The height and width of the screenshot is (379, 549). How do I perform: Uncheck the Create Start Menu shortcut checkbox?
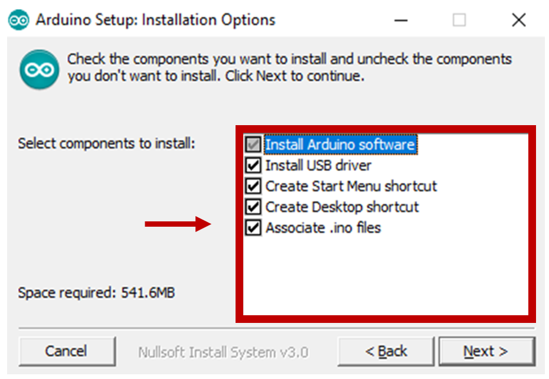click(253, 187)
